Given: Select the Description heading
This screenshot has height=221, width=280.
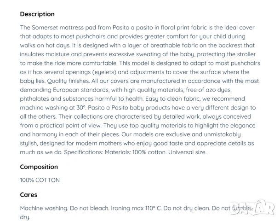Looking at the screenshot, I should (x=37, y=14).
